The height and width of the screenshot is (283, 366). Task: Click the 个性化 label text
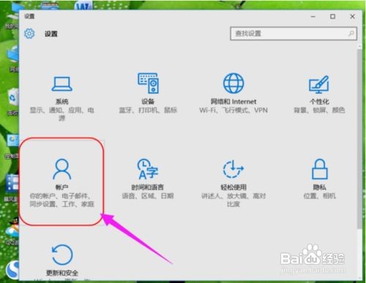click(x=319, y=102)
